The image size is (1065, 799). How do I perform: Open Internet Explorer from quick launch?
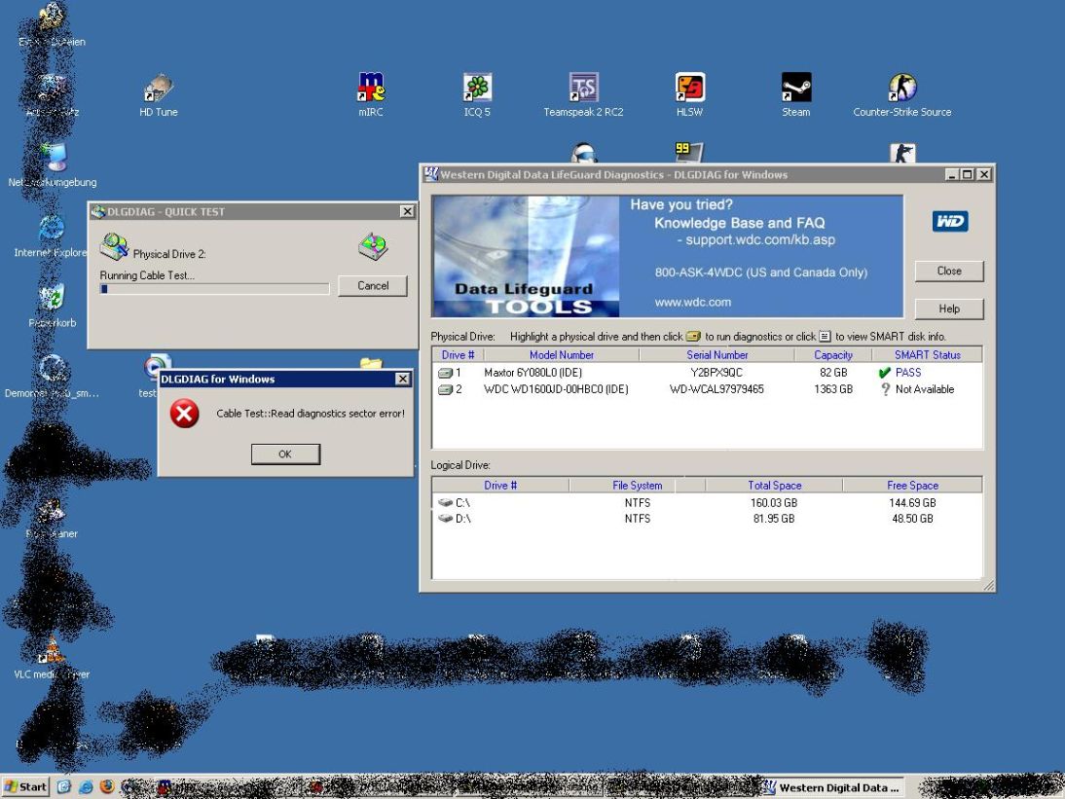[86, 786]
